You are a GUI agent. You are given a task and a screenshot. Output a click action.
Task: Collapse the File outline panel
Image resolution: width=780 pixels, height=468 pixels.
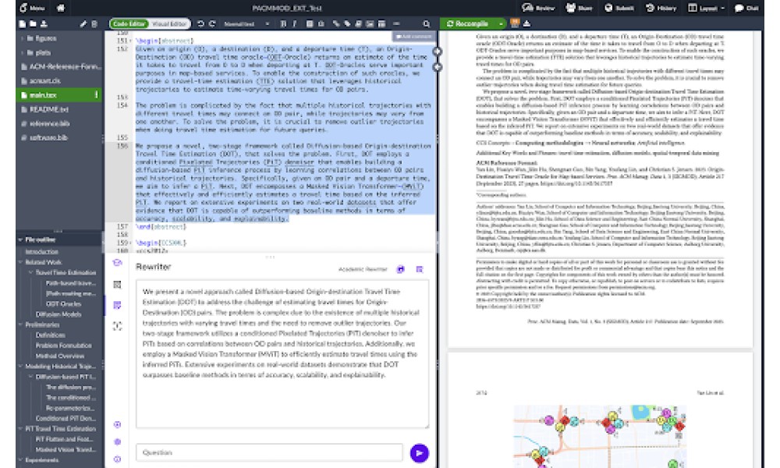21,239
